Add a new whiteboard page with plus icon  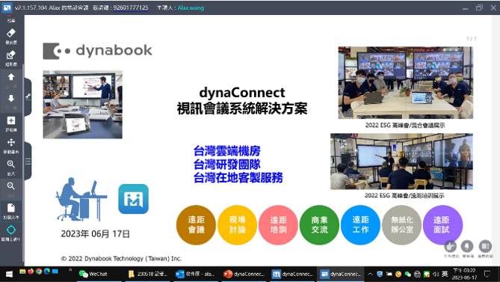[11, 123]
